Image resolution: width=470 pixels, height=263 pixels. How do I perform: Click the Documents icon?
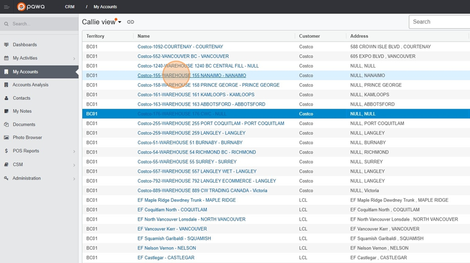coord(6,124)
